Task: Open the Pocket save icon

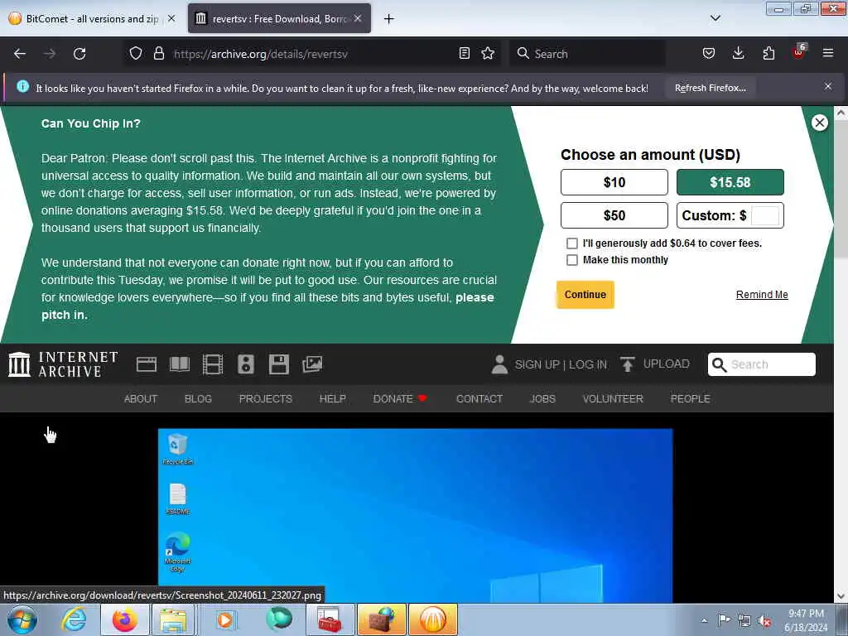Action: (709, 53)
